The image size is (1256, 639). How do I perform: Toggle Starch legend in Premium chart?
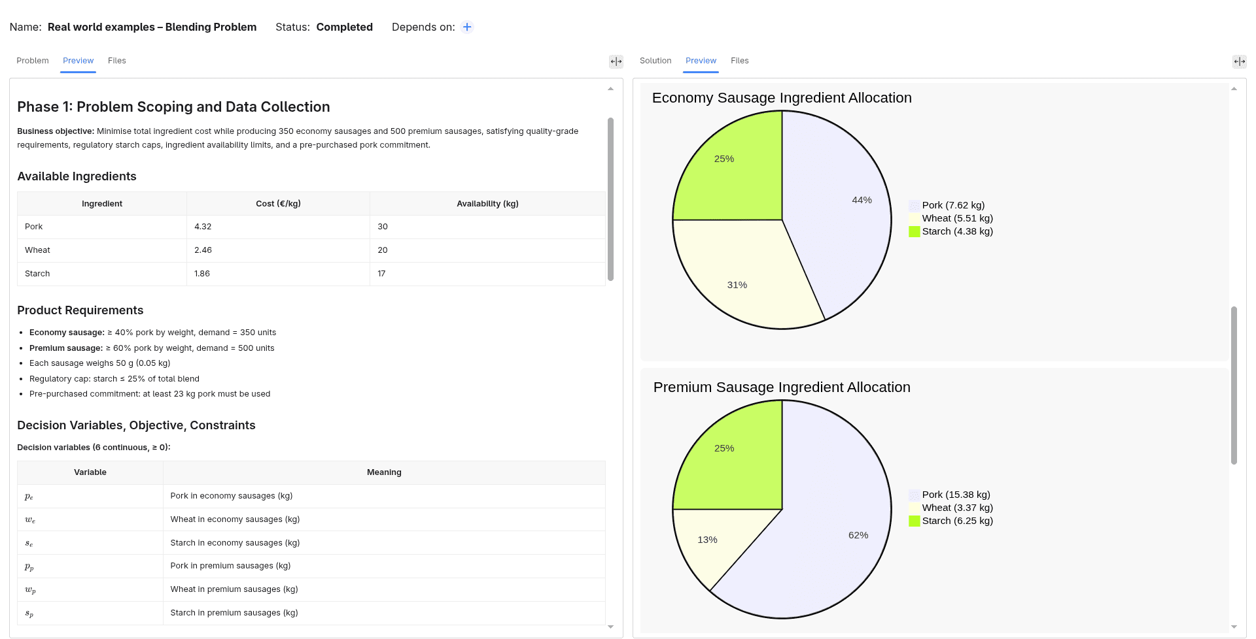pyautogui.click(x=951, y=521)
